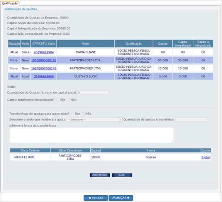Focus the Quantidade de Quotas do sócio field
Image resolution: width=222 pixels, height=202 pixels.
click(93, 93)
